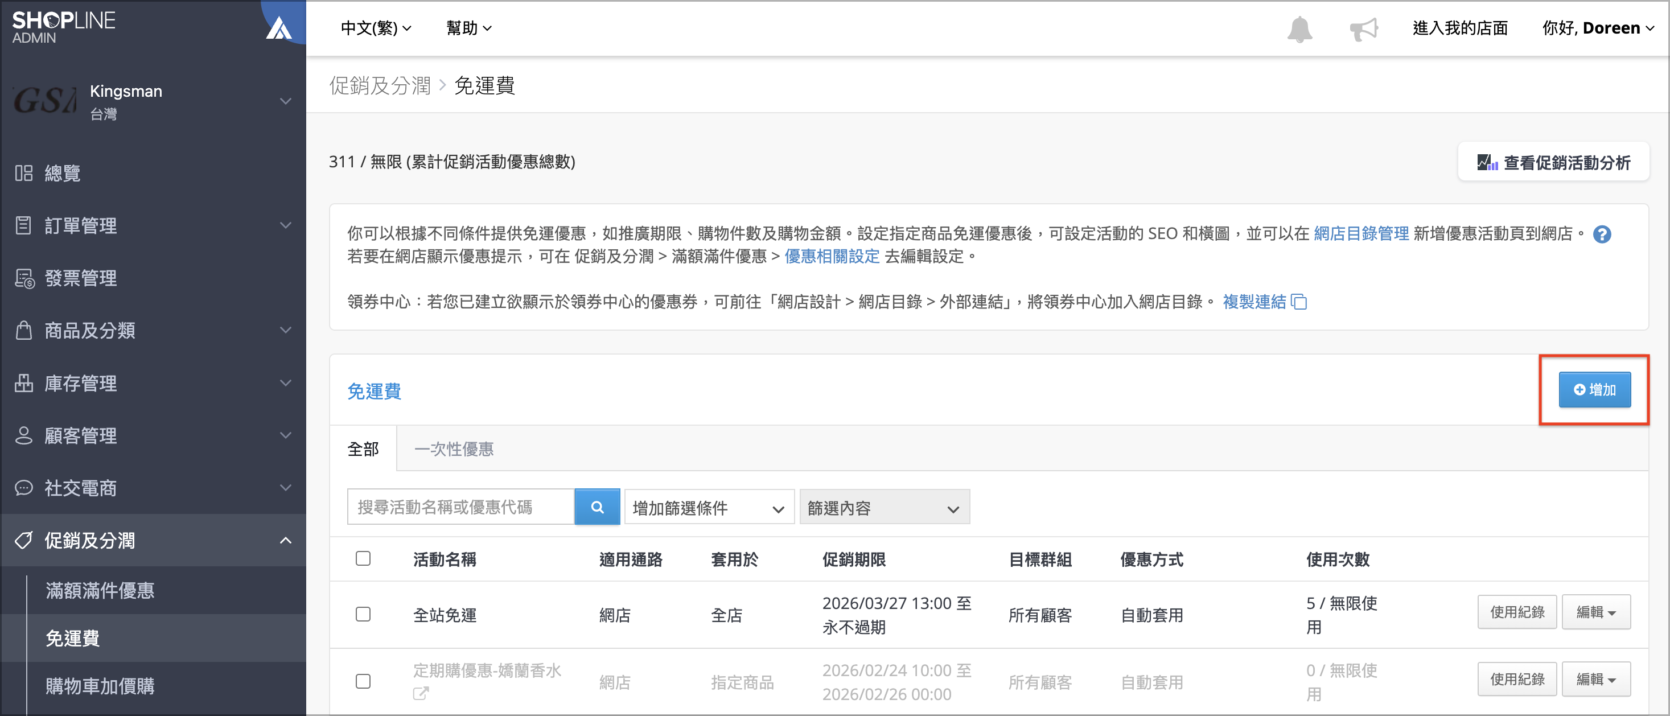Expand the 社交電商 menu chevron
Image resolution: width=1670 pixels, height=716 pixels.
tap(285, 487)
